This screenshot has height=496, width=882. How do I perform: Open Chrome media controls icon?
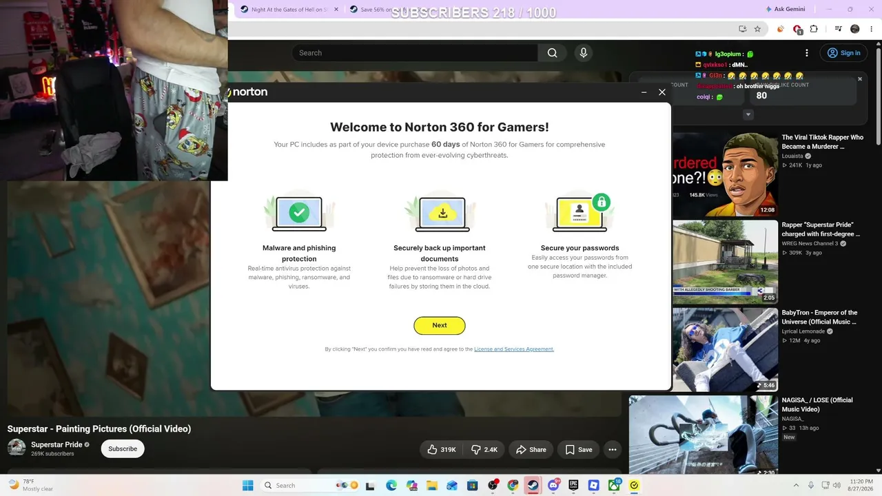[839, 29]
